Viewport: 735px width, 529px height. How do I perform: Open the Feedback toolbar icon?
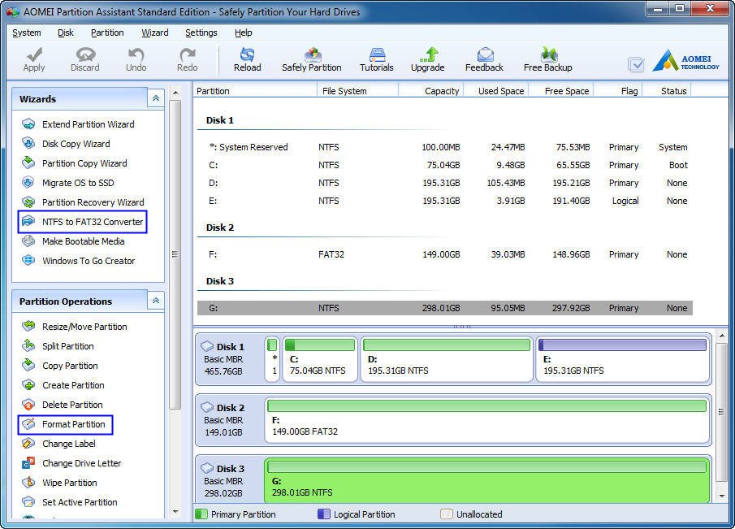[484, 59]
